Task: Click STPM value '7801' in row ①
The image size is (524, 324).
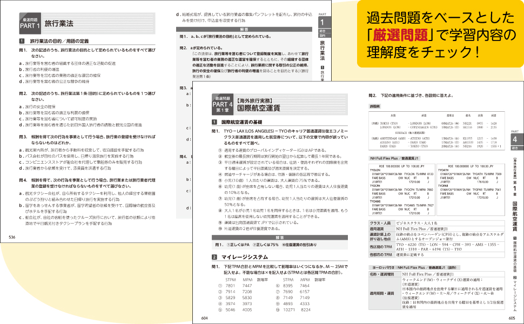Action: (x=230, y=286)
